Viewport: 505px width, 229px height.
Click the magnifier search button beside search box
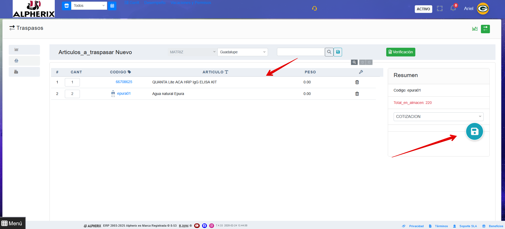[x=329, y=52]
